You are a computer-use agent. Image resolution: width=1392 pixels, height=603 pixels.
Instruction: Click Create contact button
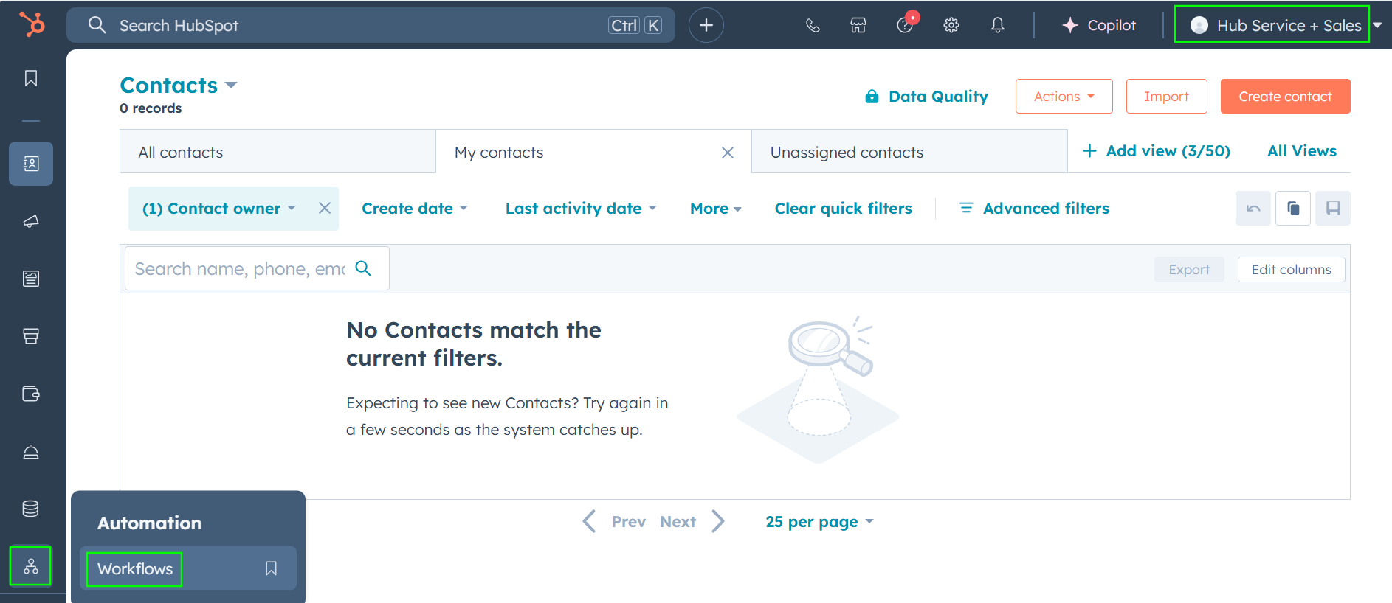pyautogui.click(x=1286, y=97)
